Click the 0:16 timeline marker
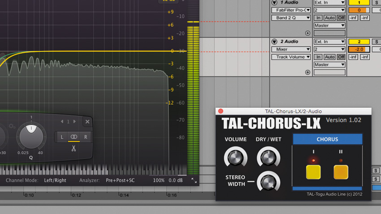This screenshot has width=381, height=214. (172, 195)
